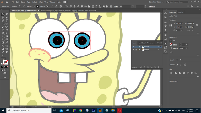Viewport: 201px width, 113px height.
Task: Open more options in Transform section
Action: click(x=198, y=33)
